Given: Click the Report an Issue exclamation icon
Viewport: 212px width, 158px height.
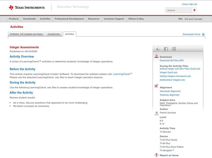Looking at the screenshot, I should coord(157,155).
